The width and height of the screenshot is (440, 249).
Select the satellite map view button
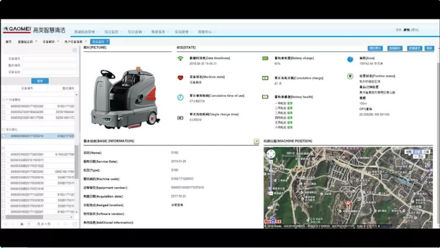(x=417, y=151)
